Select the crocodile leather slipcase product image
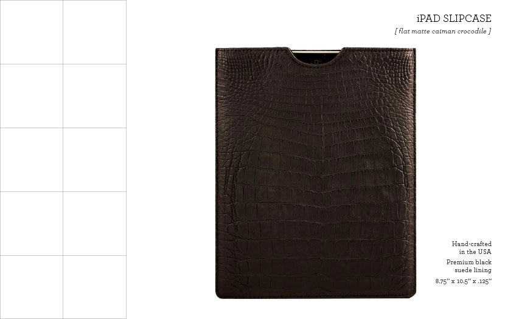The width and height of the screenshot is (505, 319). click(316, 173)
